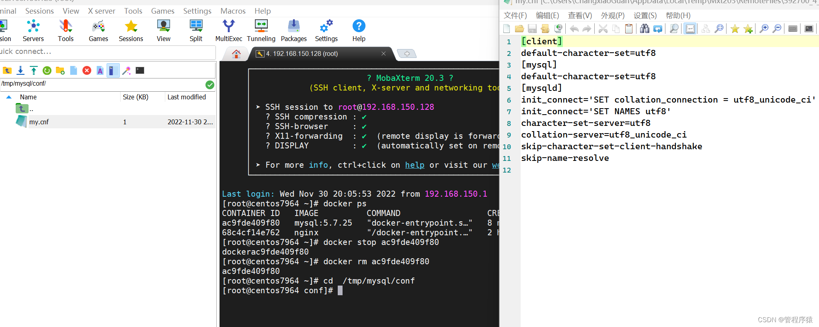Click the Save floppy icon in editor
819x327 pixels.
coord(532,29)
